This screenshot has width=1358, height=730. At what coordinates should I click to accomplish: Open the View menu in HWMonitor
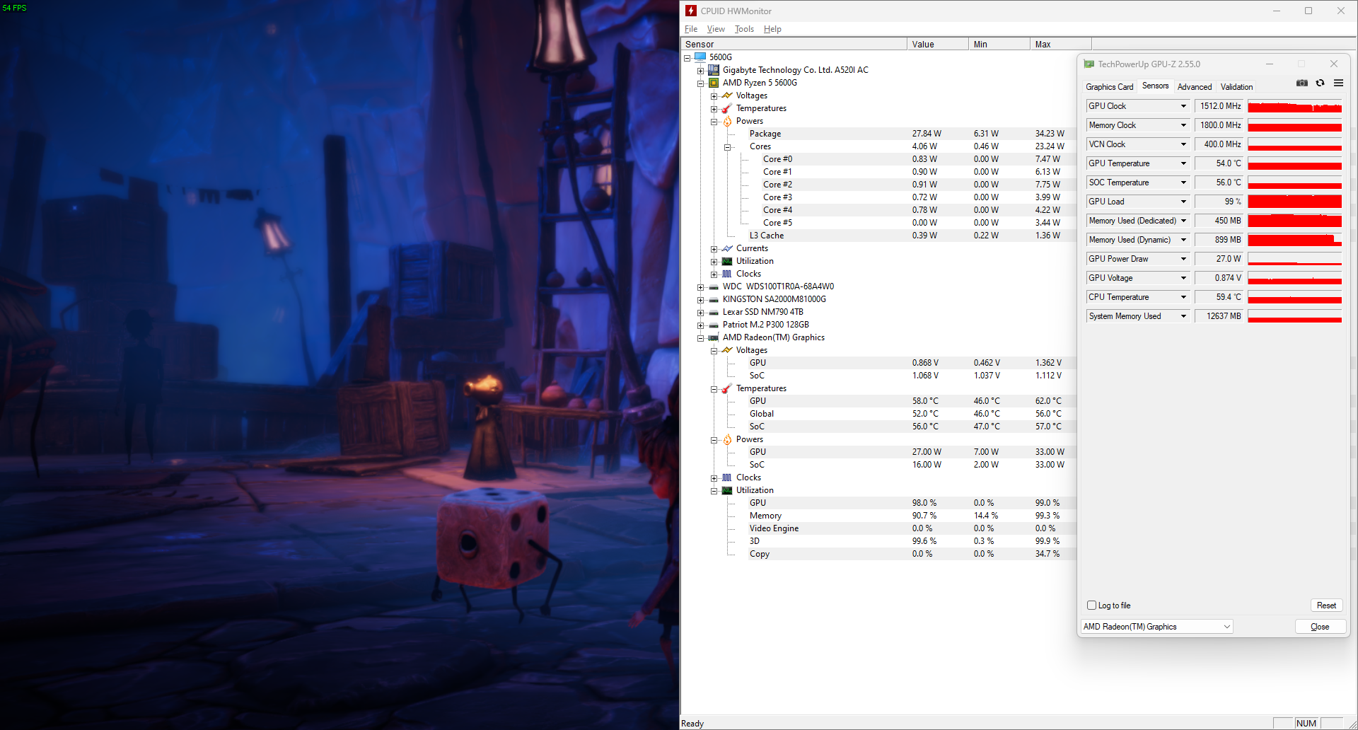click(716, 29)
